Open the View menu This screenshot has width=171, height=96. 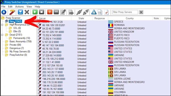click(x=29, y=7)
